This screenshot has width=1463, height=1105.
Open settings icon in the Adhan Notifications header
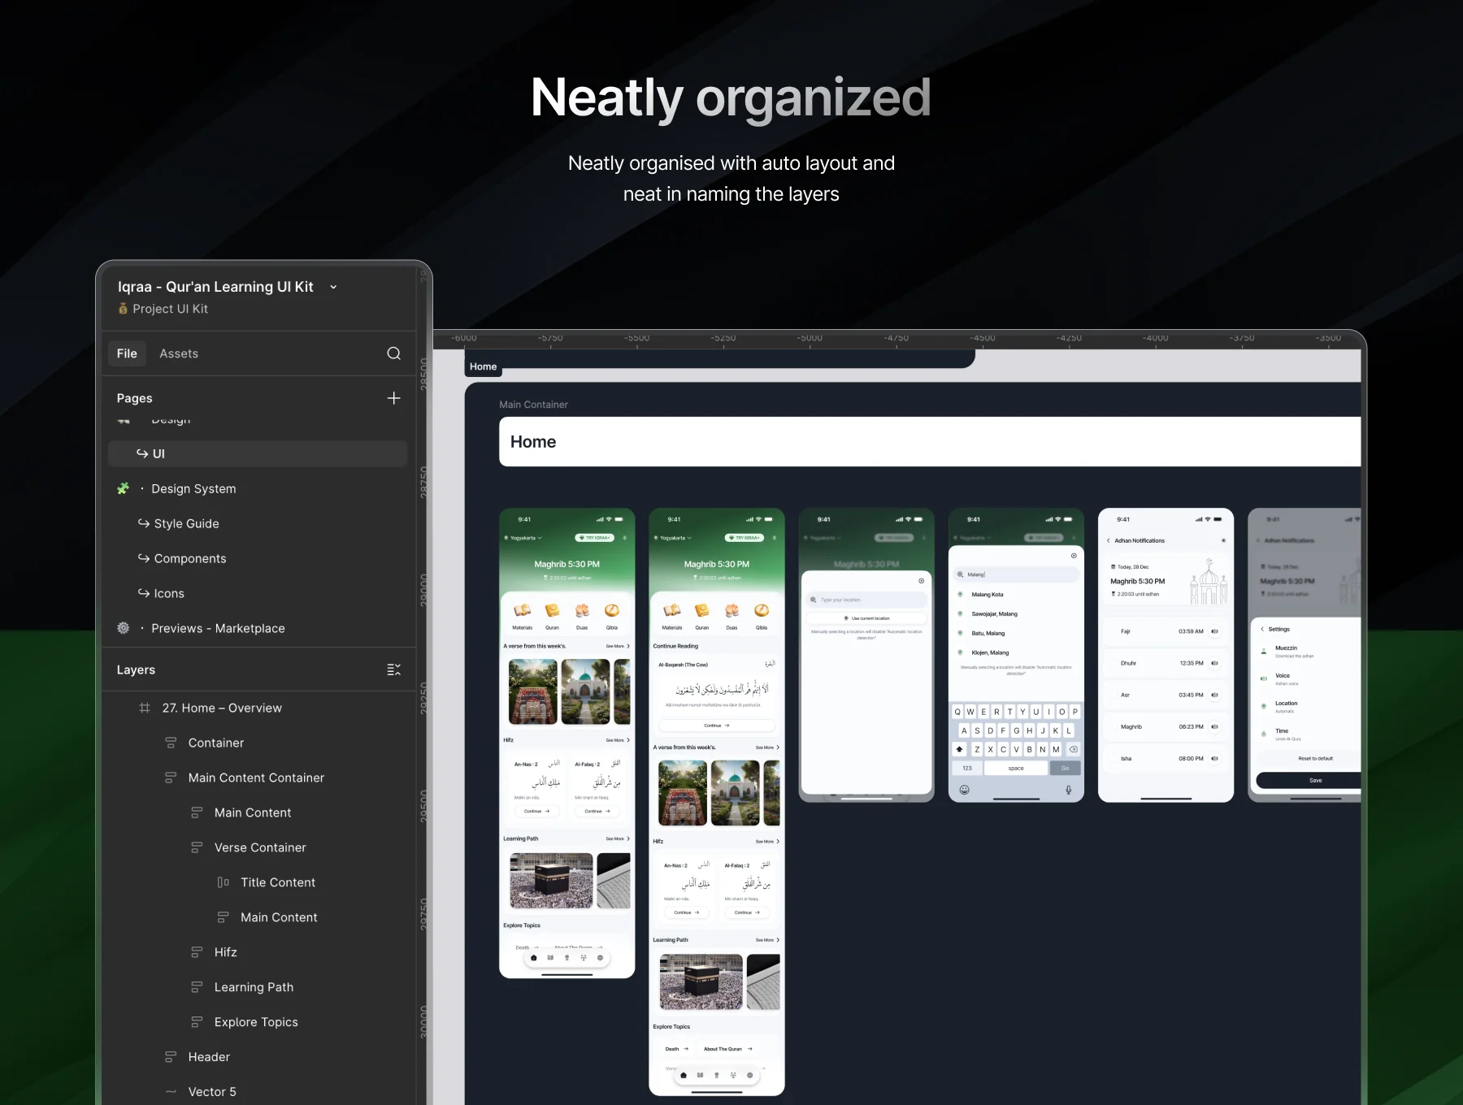[x=1223, y=540]
